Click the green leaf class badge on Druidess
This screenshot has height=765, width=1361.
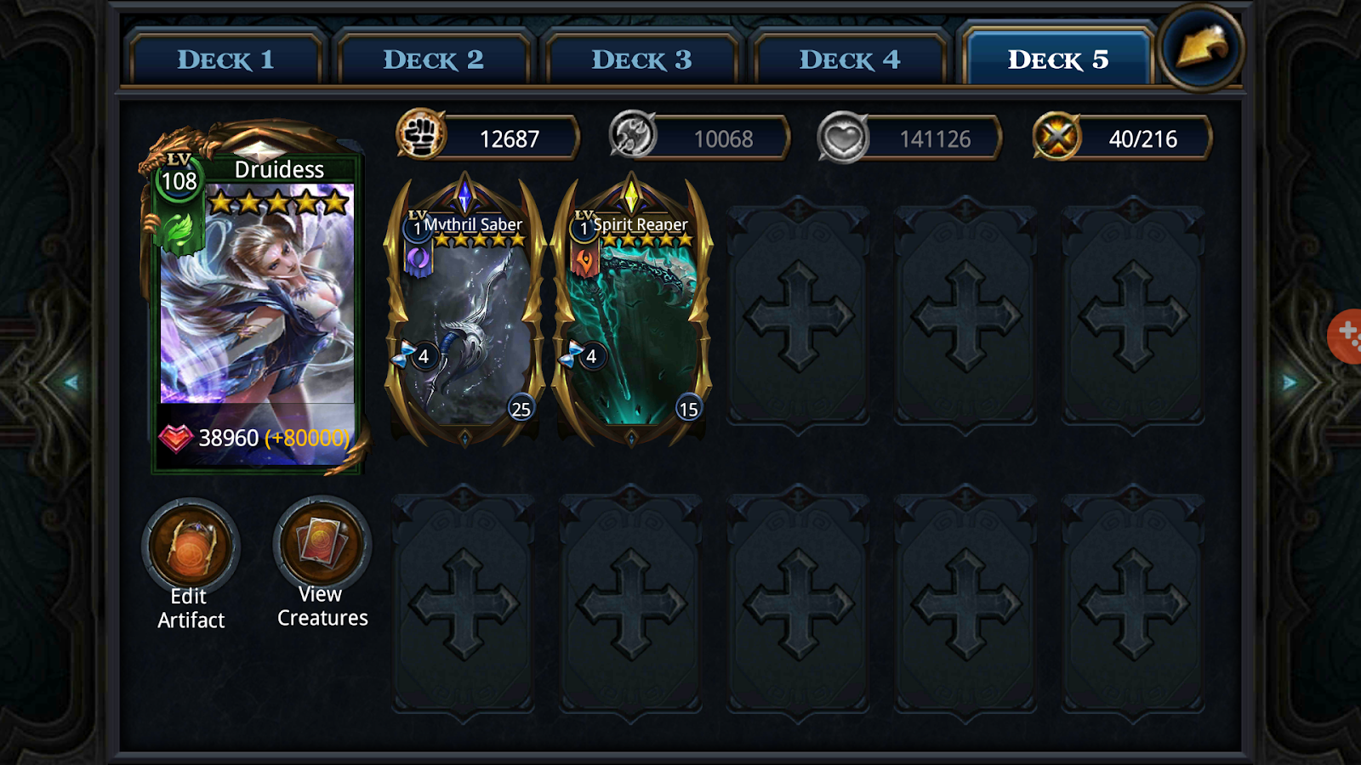point(179,231)
